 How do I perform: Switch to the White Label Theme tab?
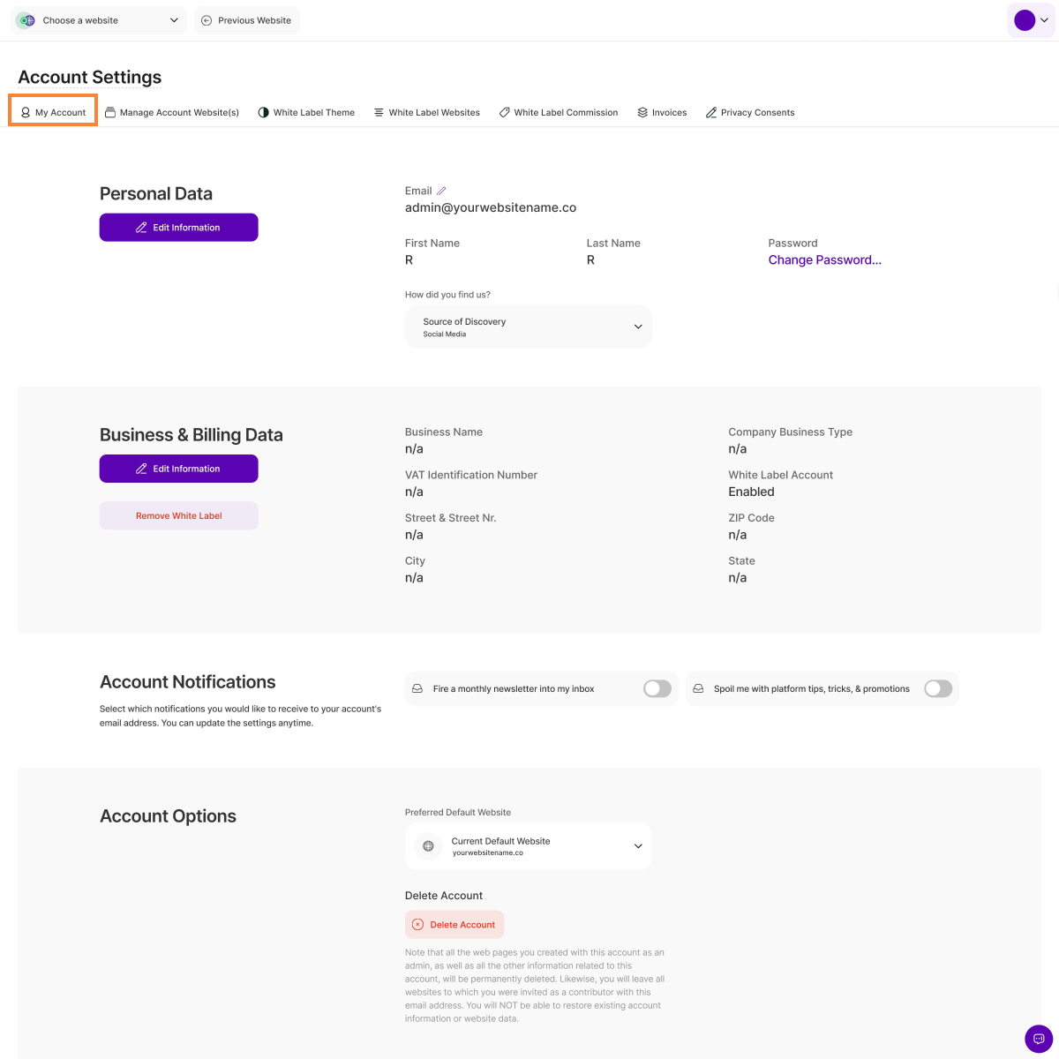coord(306,112)
